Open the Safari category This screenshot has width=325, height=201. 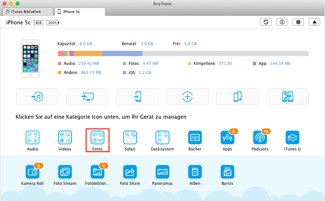(x=130, y=138)
